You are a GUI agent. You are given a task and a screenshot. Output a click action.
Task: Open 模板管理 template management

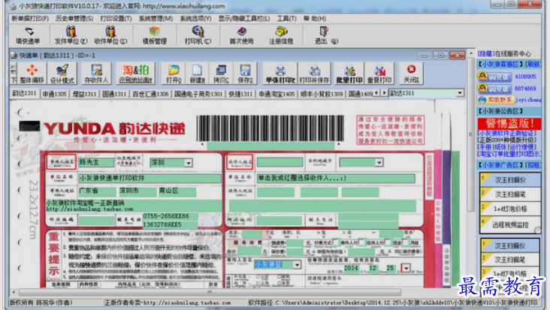pyautogui.click(x=155, y=35)
